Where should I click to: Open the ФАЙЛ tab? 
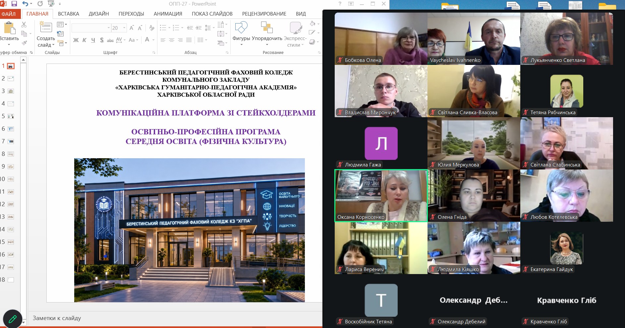click(9, 14)
